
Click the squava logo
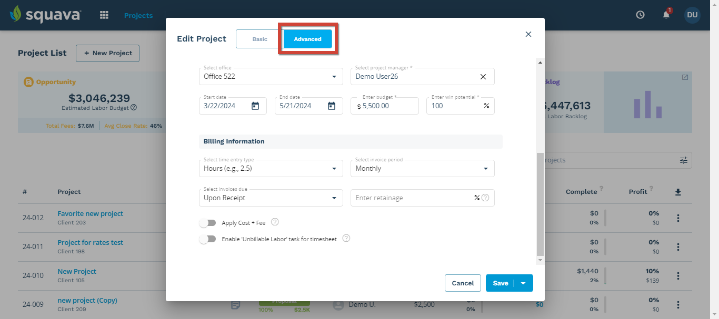click(45, 15)
